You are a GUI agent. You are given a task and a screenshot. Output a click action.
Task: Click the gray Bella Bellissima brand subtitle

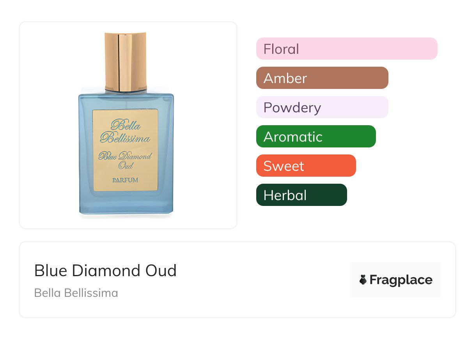pyautogui.click(x=76, y=293)
